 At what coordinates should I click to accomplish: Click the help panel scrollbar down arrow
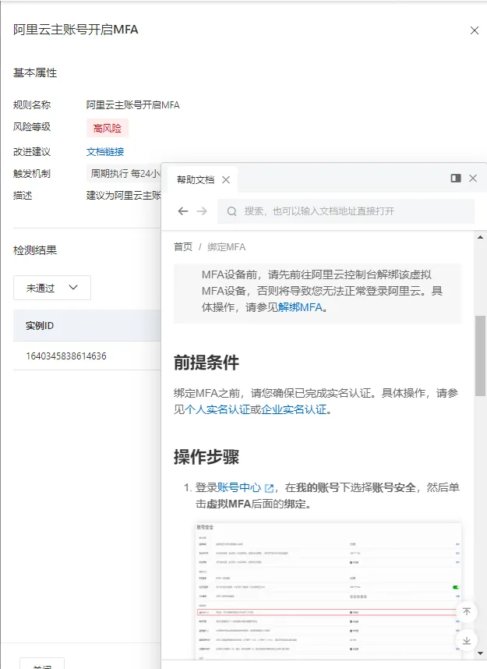point(480,653)
